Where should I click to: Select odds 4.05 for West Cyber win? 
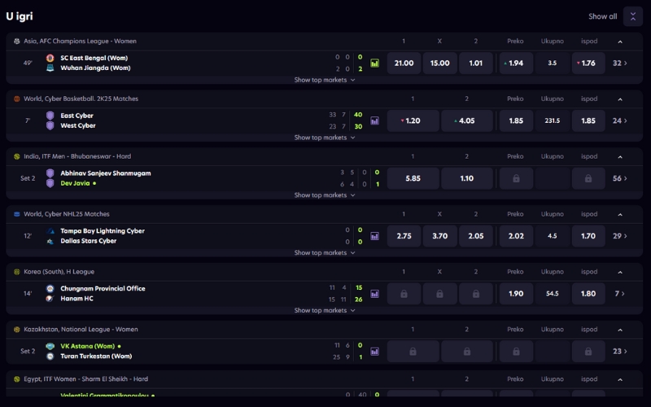467,120
